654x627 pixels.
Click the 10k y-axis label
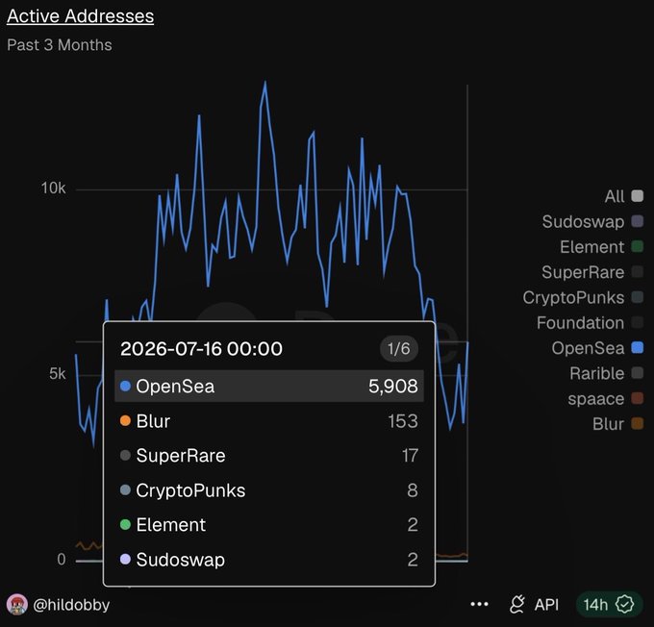[53, 188]
